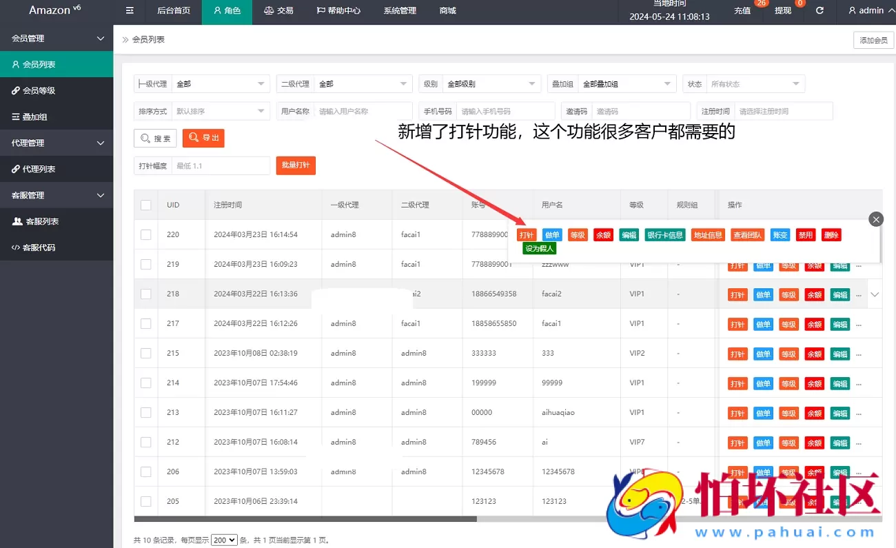This screenshot has height=548, width=896.
Task: Open the 一级代理 全部 dropdown
Action: (221, 83)
